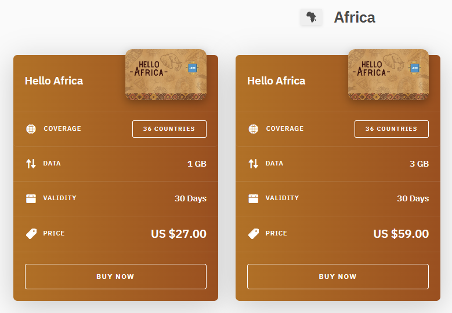The height and width of the screenshot is (313, 452).
Task: Click the Hello Africa title on 3 GB plan
Action: [x=276, y=80]
